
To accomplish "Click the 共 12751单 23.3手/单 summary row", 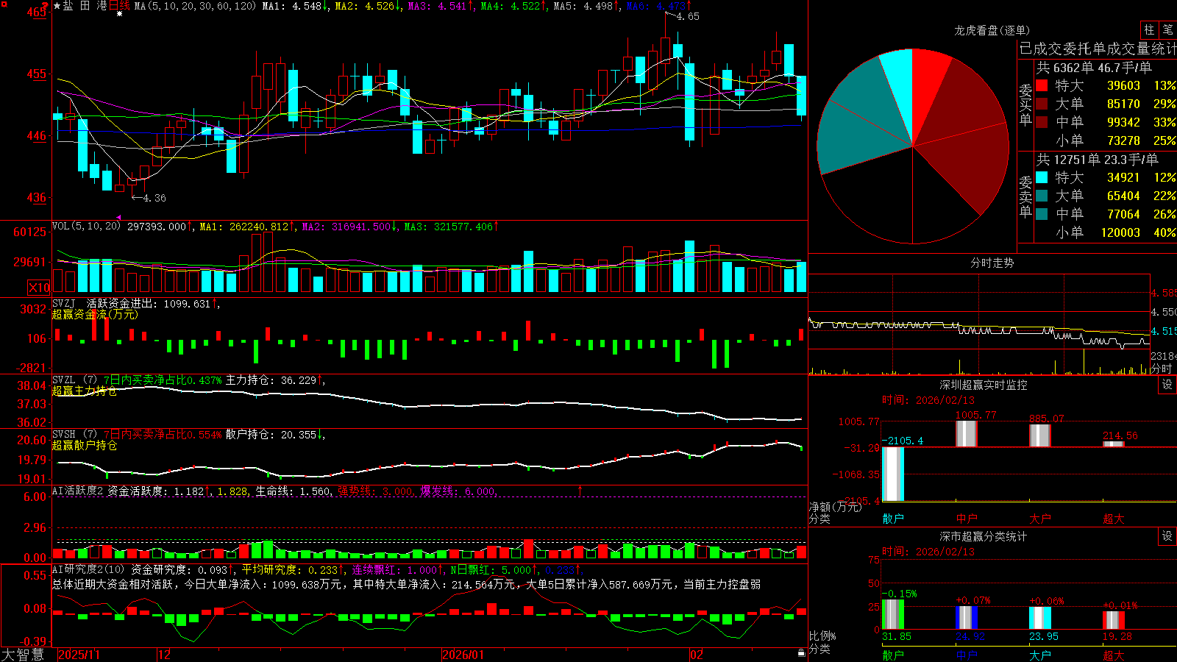I will (1097, 160).
